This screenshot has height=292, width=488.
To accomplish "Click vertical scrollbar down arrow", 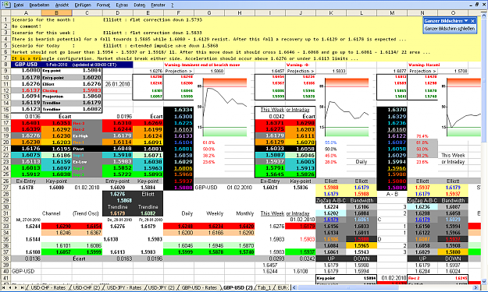I will pos(484,281).
